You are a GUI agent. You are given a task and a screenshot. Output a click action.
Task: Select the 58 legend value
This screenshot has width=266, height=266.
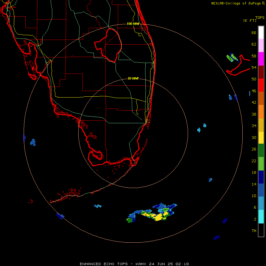point(254,56)
